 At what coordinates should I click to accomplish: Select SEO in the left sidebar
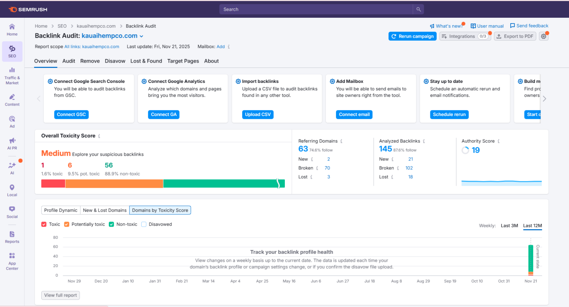12,52
